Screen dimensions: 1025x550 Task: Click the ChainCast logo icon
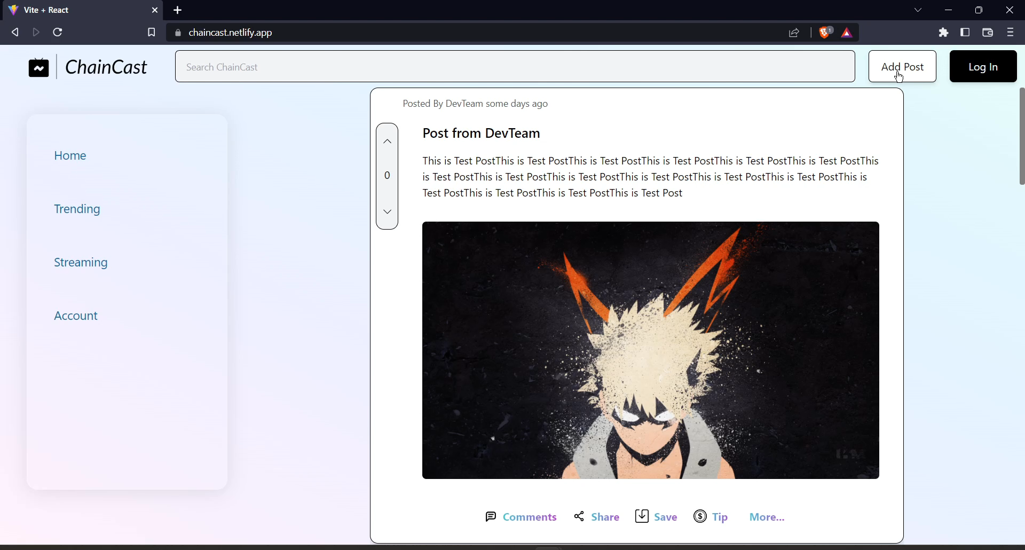(x=39, y=68)
